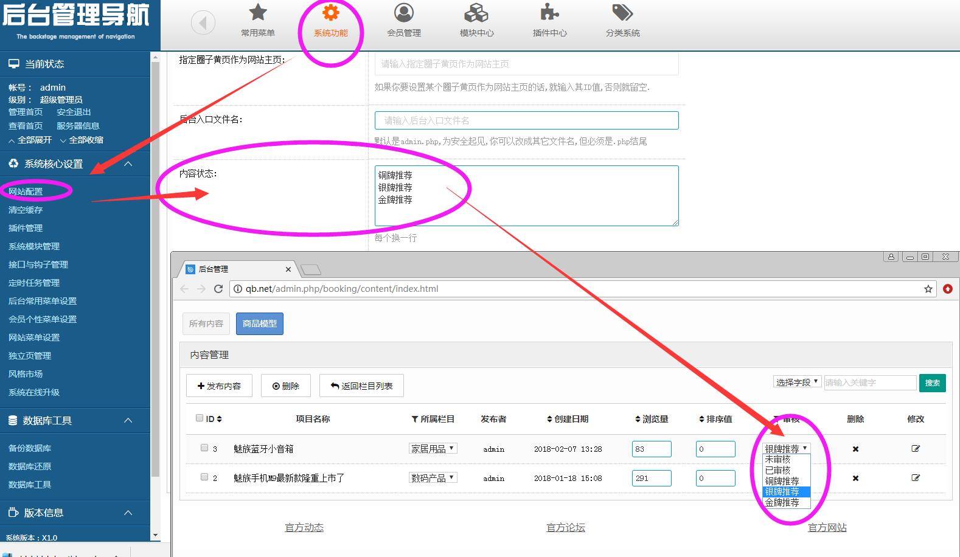
Task: Open the 家居用品 category dropdown
Action: click(x=433, y=449)
